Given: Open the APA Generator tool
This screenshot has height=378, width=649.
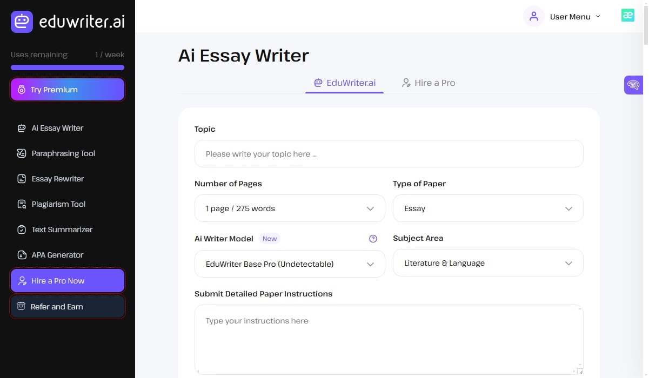Looking at the screenshot, I should coord(57,255).
